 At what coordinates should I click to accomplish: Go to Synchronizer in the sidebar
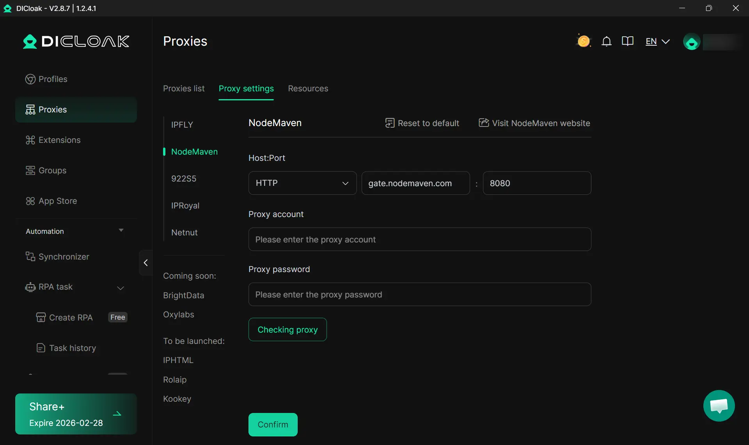[64, 257]
